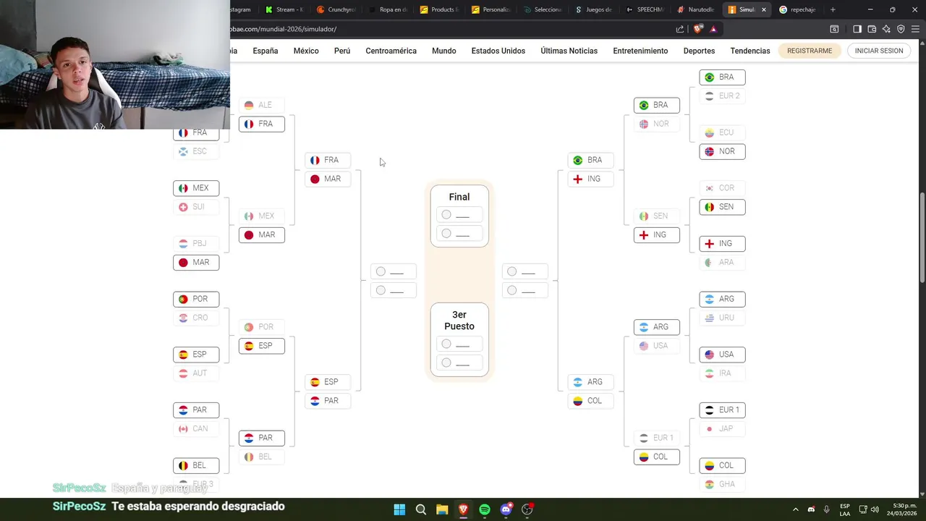Show hidden system tray icons chevron
The height and width of the screenshot is (521, 926).
pyautogui.click(x=796, y=509)
